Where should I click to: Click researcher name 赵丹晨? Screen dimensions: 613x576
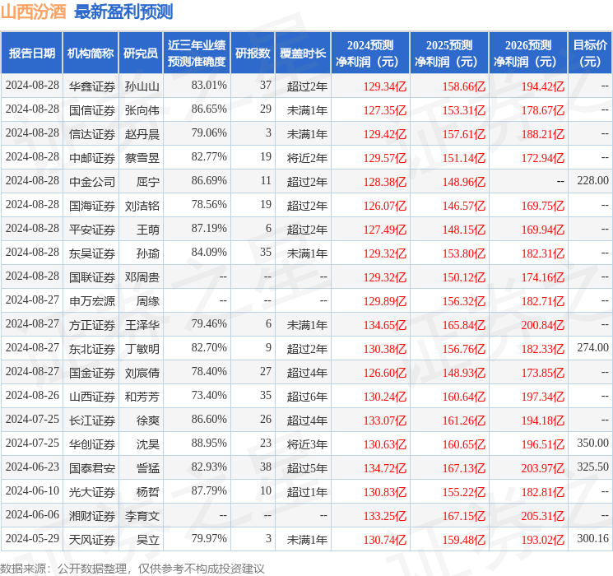142,134
